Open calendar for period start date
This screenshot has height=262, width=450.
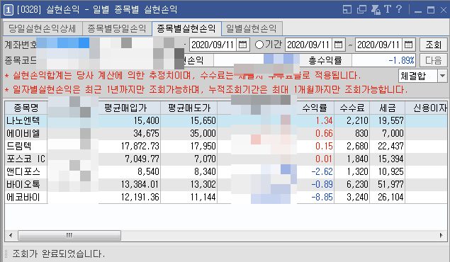coord(338,45)
